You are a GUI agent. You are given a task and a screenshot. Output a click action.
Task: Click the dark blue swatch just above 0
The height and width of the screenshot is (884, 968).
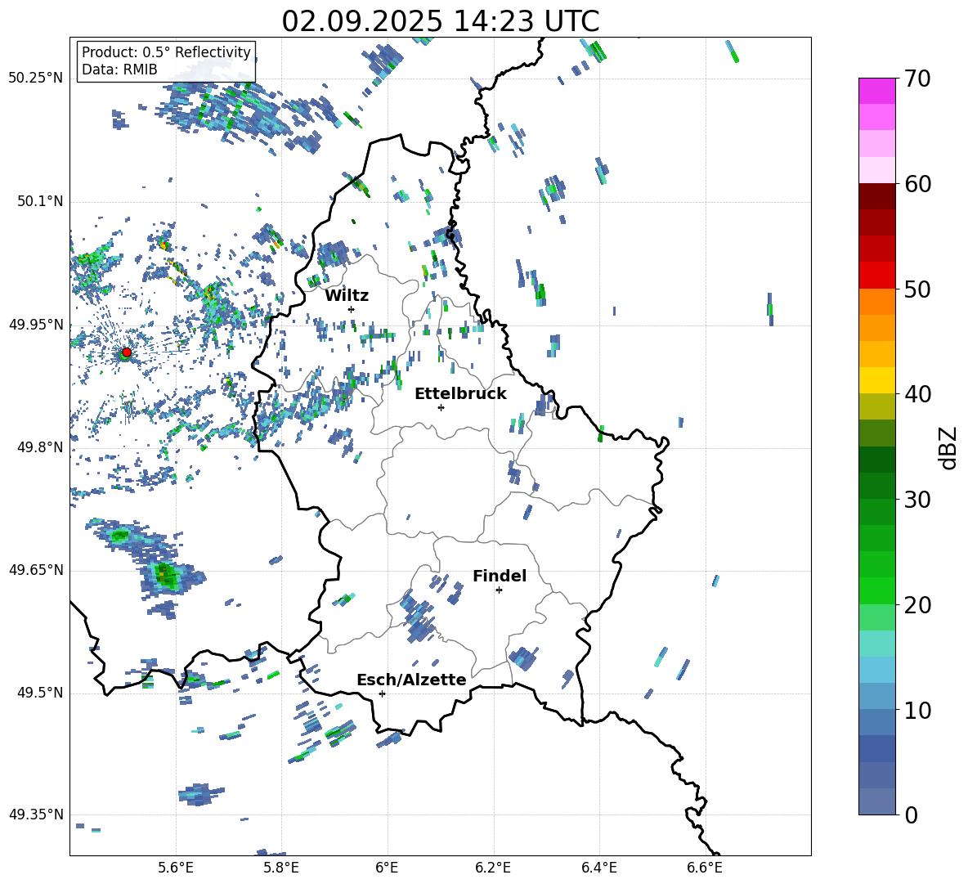coord(877,801)
